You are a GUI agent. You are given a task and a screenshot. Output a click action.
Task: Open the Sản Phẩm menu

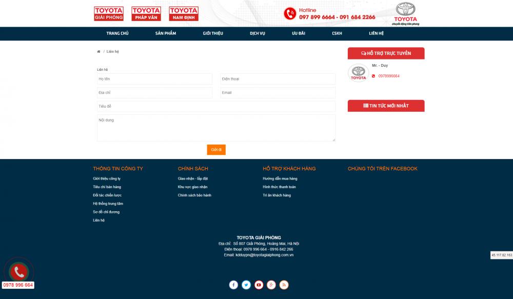[x=166, y=33]
